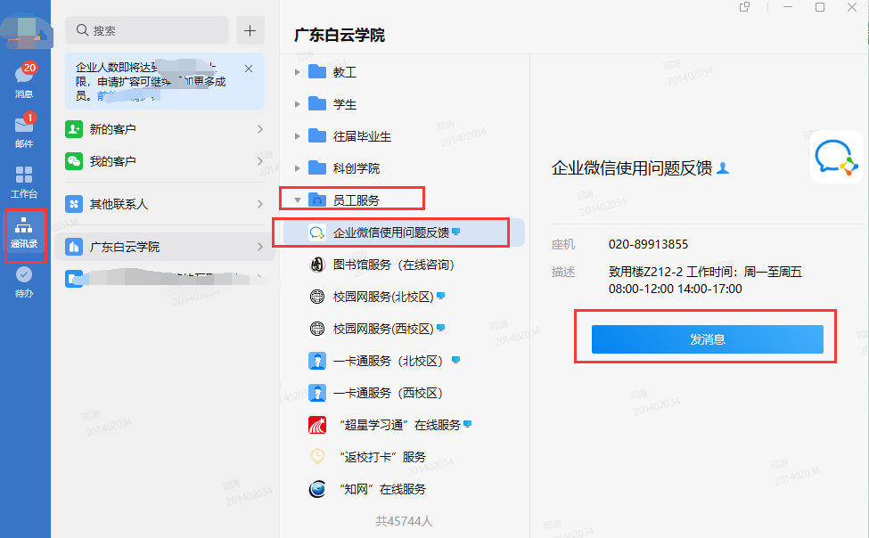Open 我的客户 list entry
The height and width of the screenshot is (538, 869).
pyautogui.click(x=165, y=161)
